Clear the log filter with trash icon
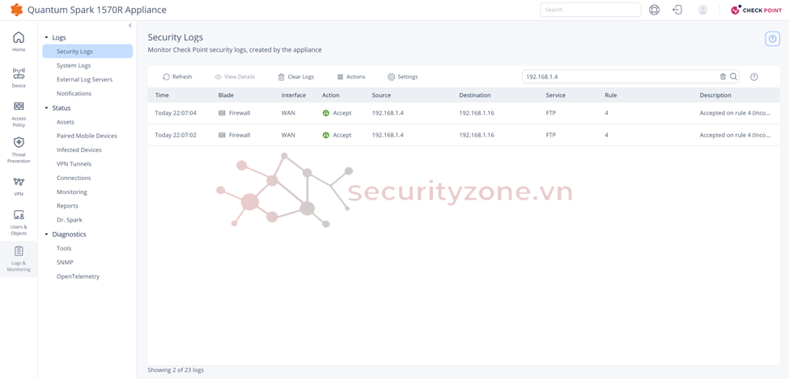This screenshot has width=789, height=379. [723, 77]
